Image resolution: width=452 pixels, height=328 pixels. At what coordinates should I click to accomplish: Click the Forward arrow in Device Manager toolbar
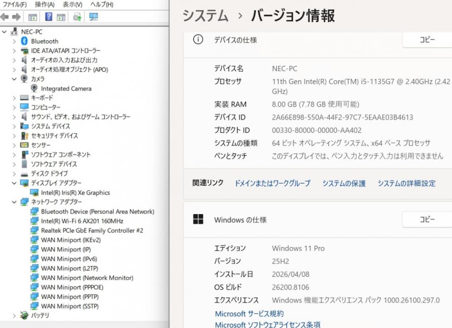tap(16, 17)
